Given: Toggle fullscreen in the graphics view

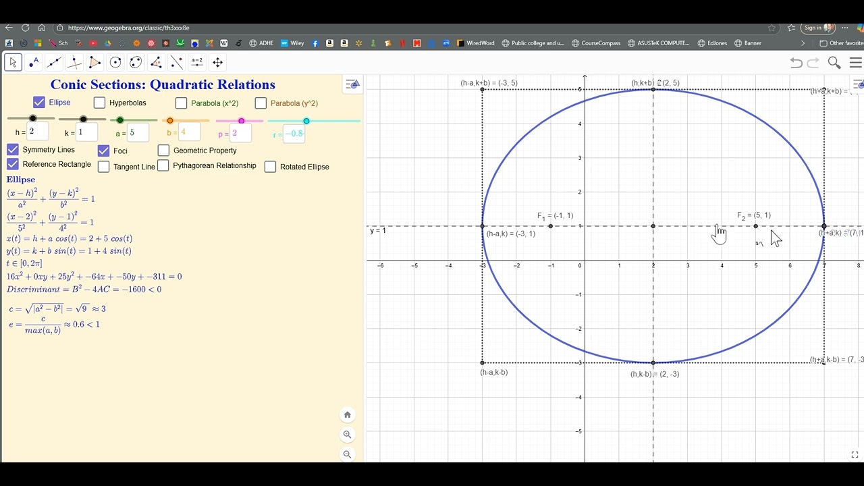Looking at the screenshot, I should 855,454.
